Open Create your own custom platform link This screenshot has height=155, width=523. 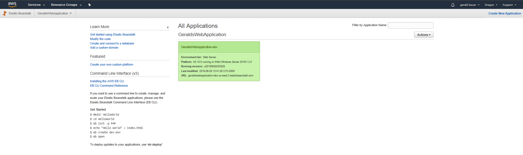pos(112,64)
